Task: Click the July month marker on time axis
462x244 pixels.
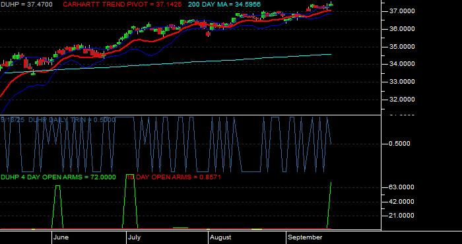Action: (135, 237)
